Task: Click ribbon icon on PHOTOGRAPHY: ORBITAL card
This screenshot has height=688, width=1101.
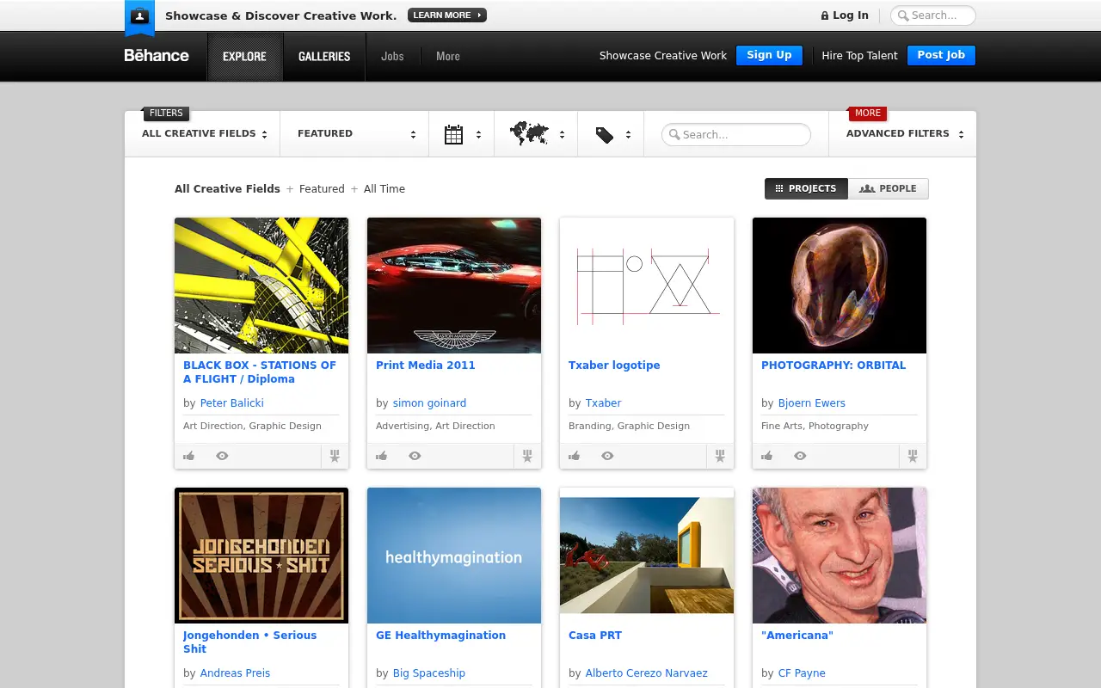Action: 913,457
